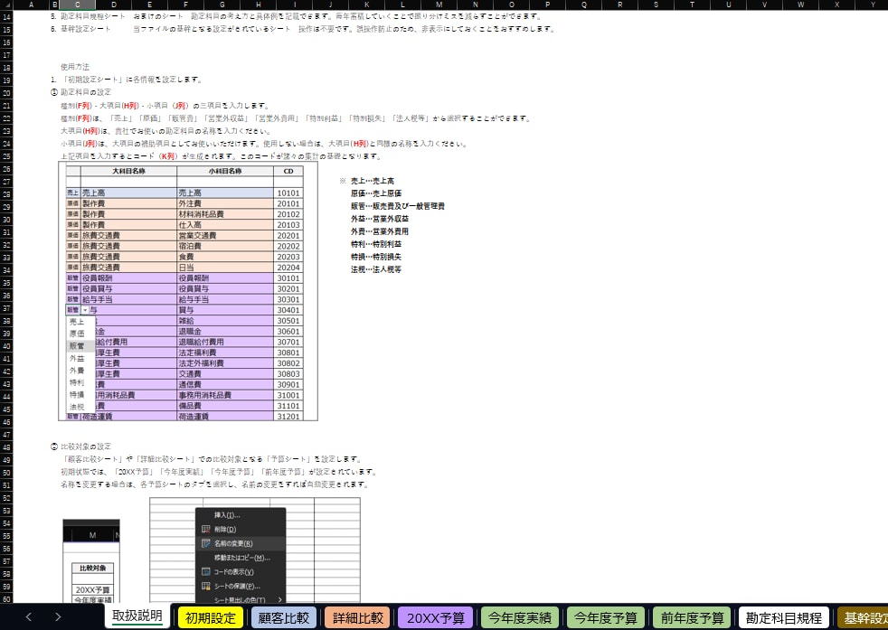
Task: Select the 今年度実績 sheet tab
Action: pos(520,617)
